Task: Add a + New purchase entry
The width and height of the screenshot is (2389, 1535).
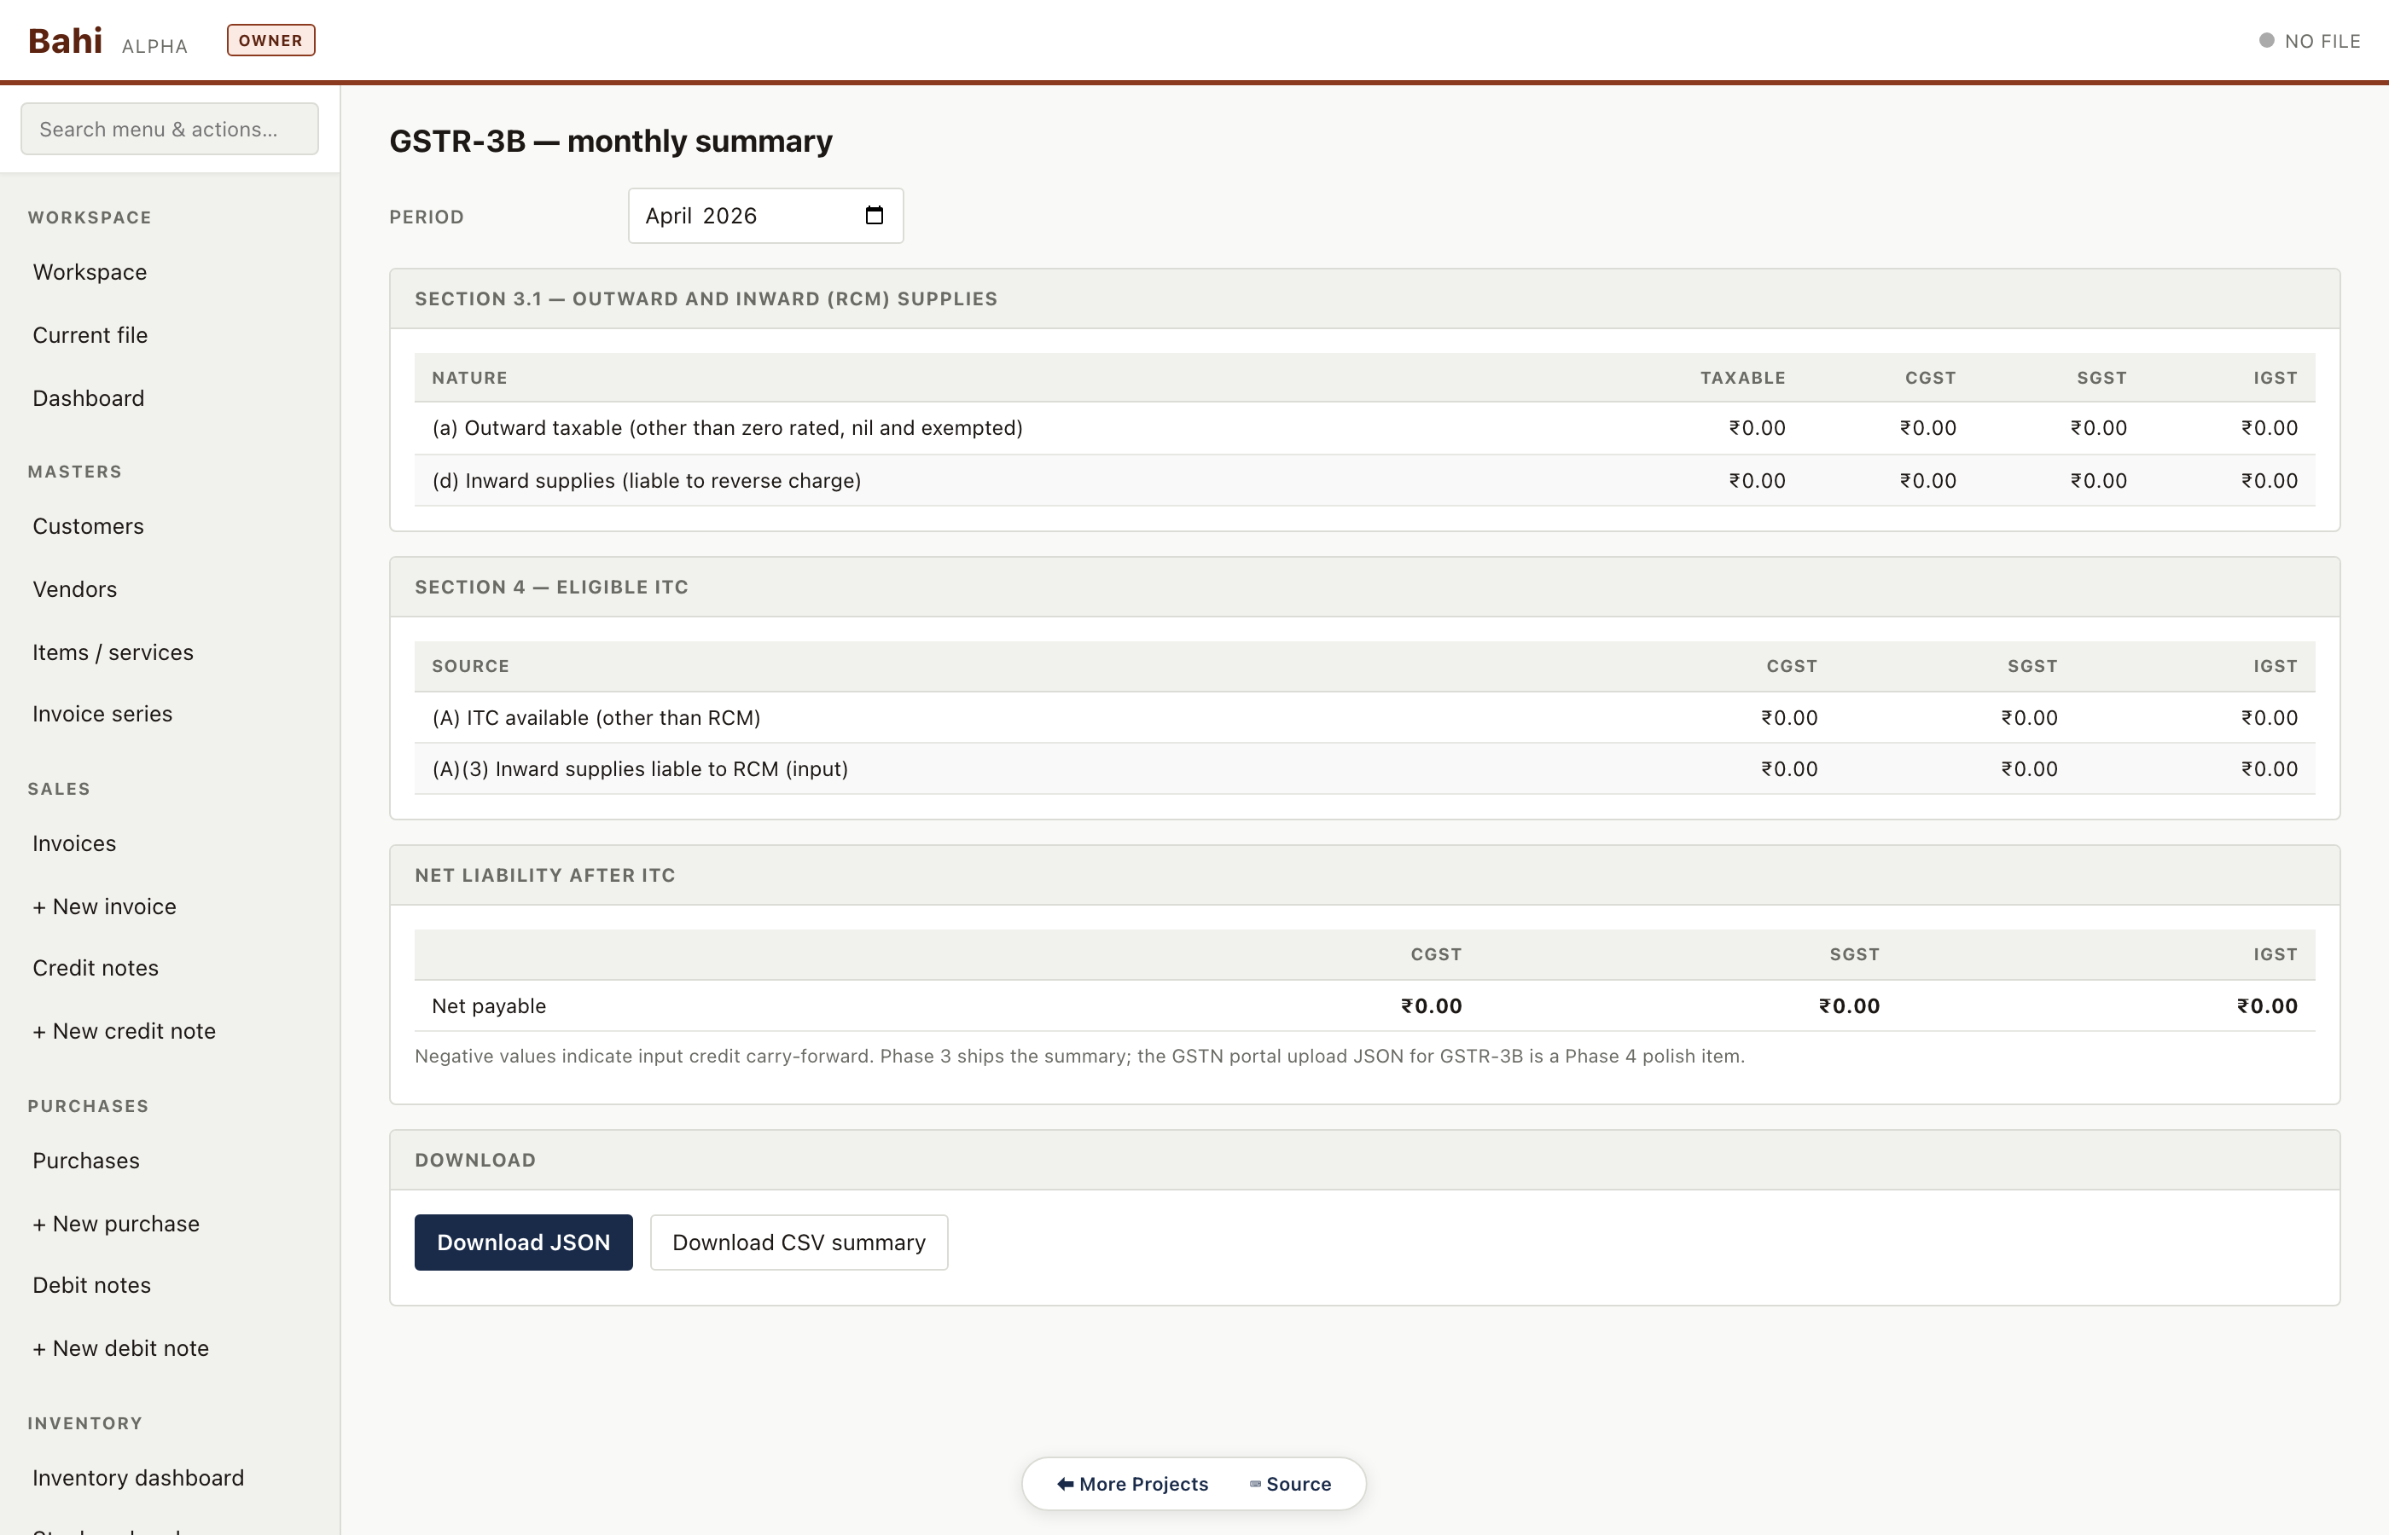Action: (x=117, y=1223)
